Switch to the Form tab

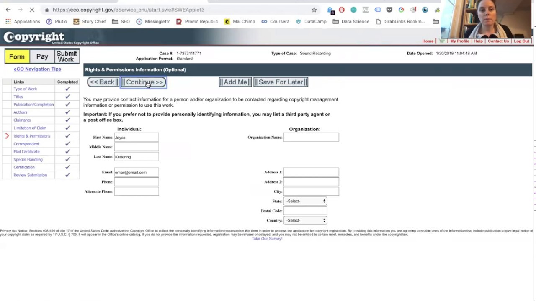(x=17, y=56)
